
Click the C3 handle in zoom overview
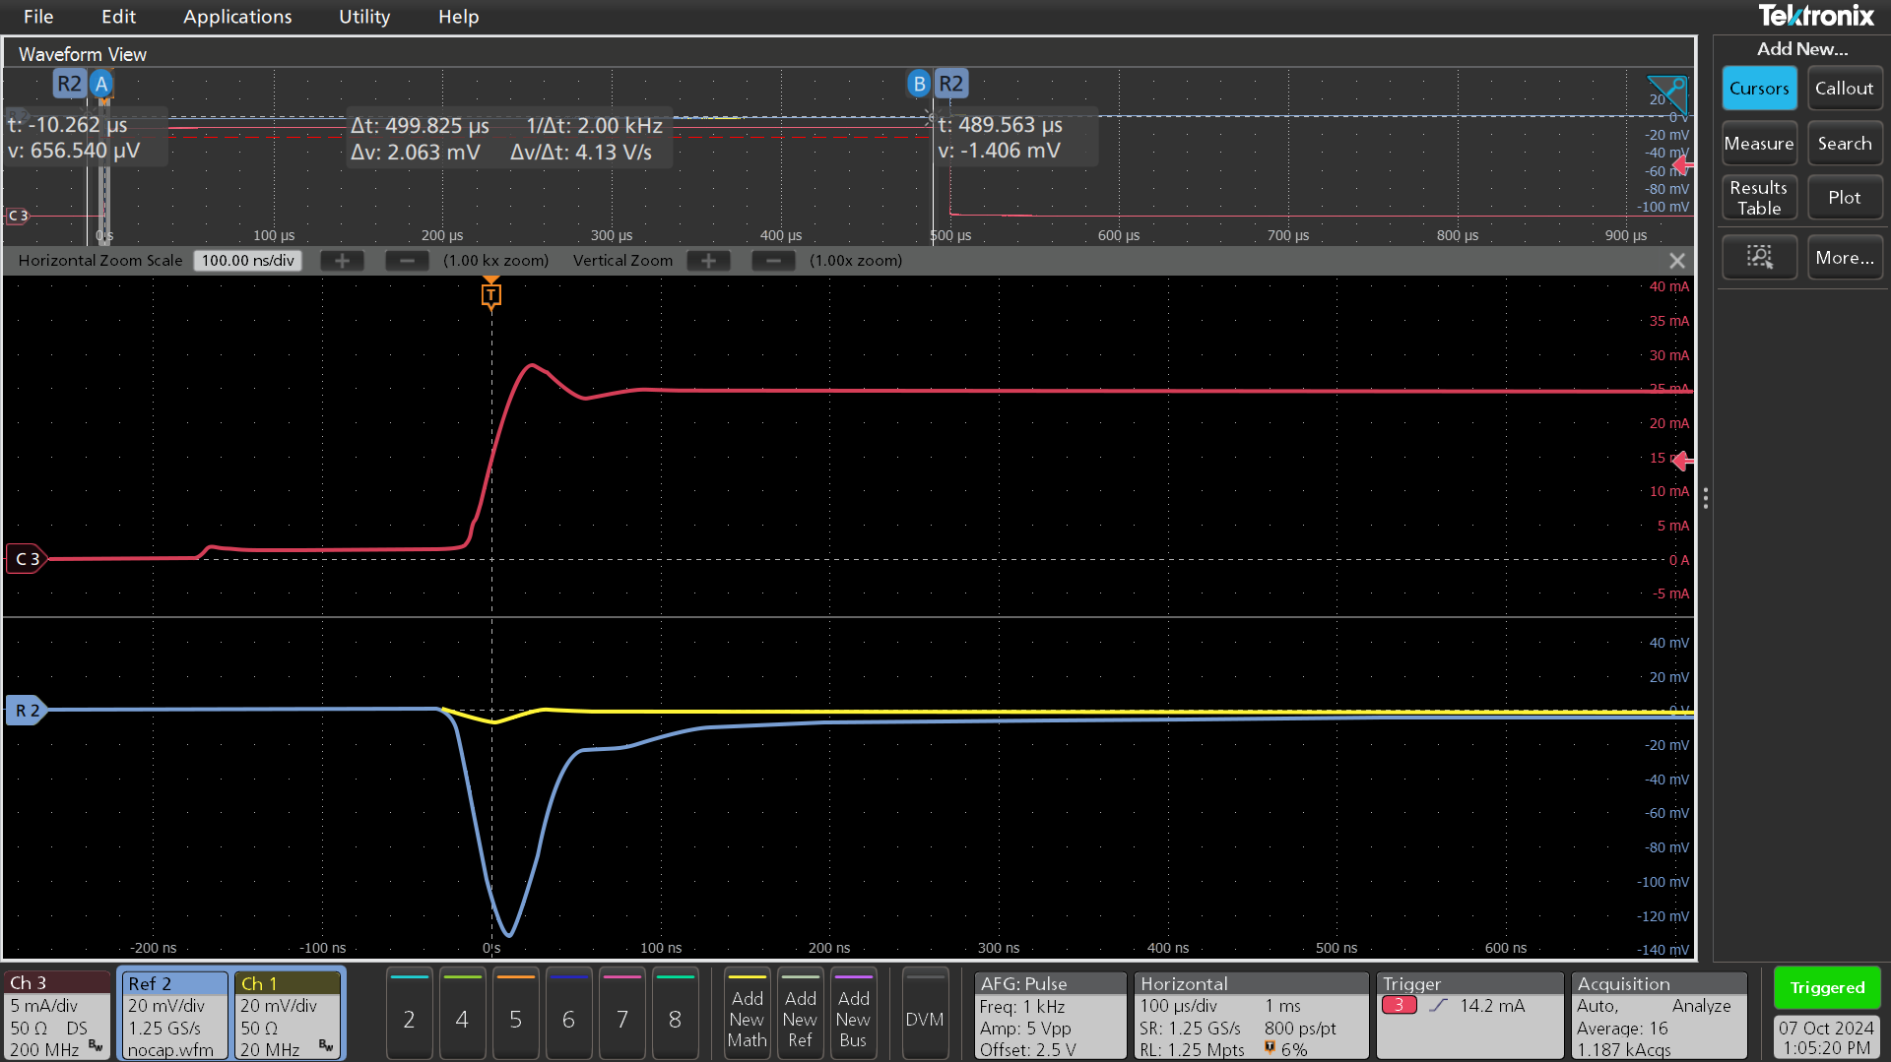pos(18,216)
